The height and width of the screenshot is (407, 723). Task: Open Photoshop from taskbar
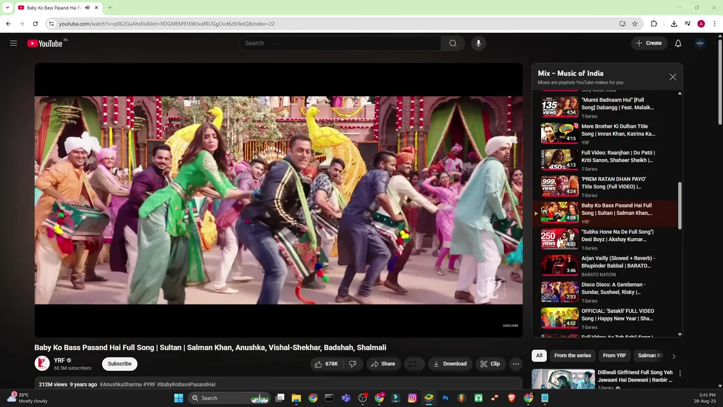pyautogui.click(x=445, y=398)
